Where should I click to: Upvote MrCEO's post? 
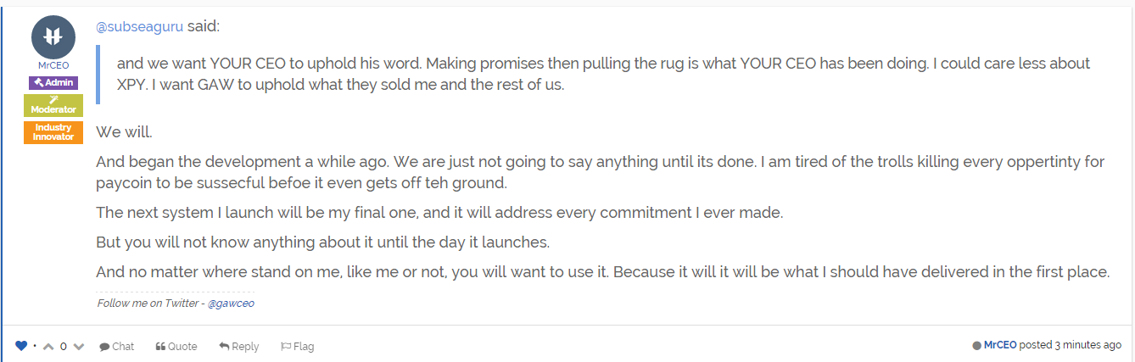pos(48,346)
